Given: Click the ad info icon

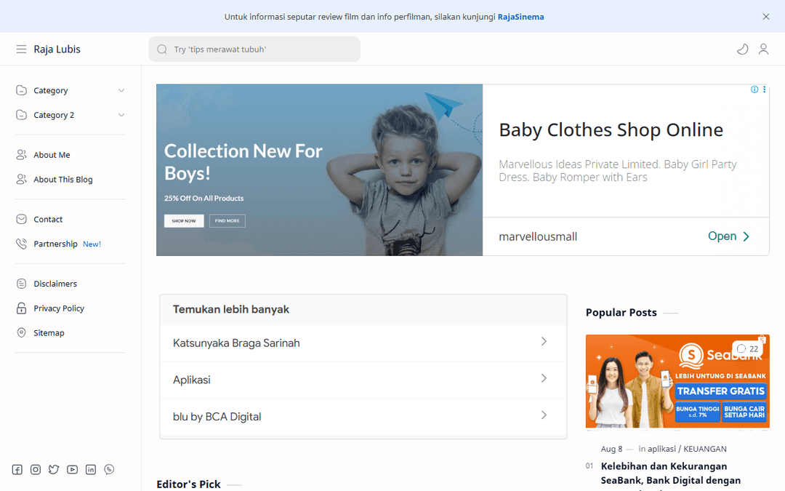Looking at the screenshot, I should (x=754, y=89).
